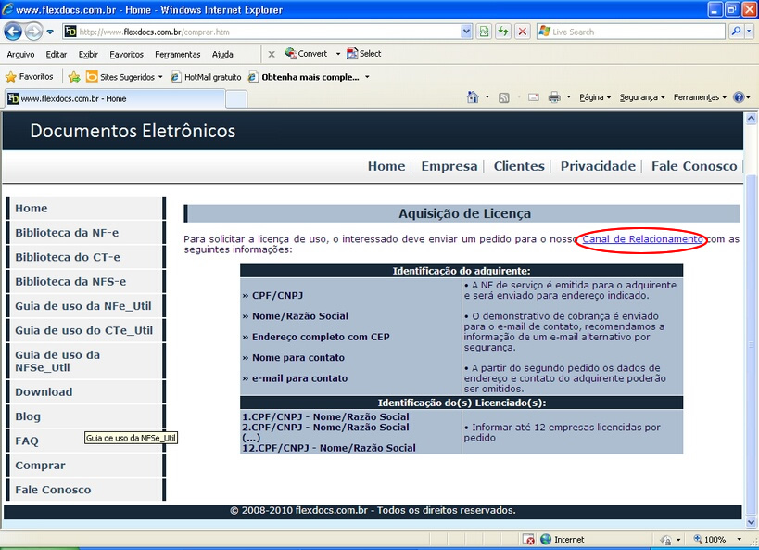Open Download in the left sidebar

pos(44,392)
